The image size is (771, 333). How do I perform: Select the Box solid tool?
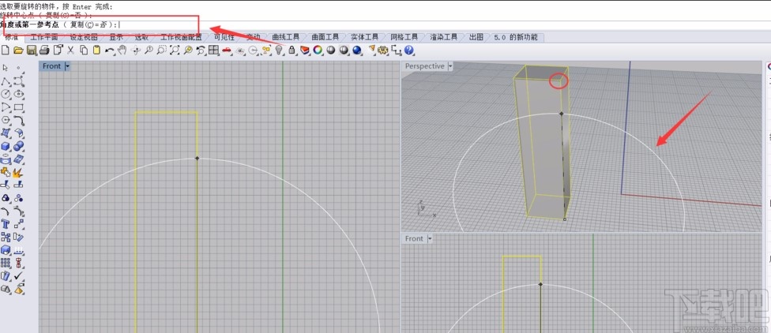(x=6, y=146)
